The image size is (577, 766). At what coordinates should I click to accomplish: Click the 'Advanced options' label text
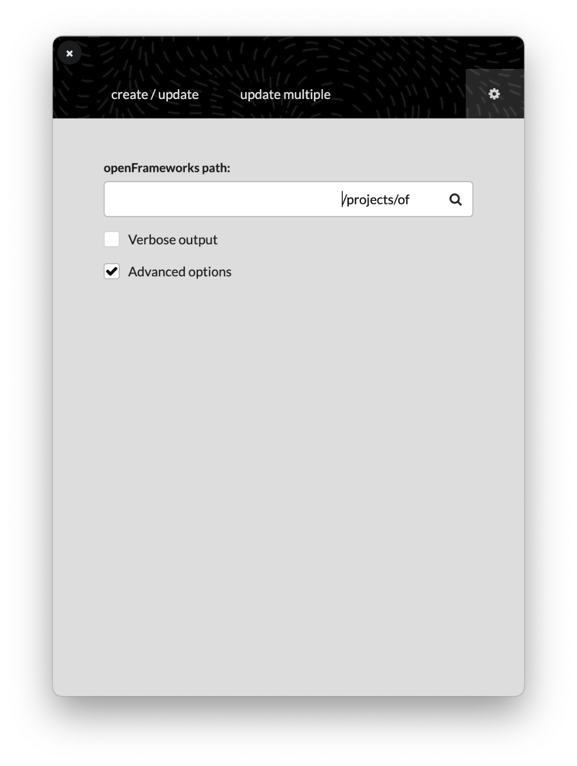pyautogui.click(x=179, y=272)
